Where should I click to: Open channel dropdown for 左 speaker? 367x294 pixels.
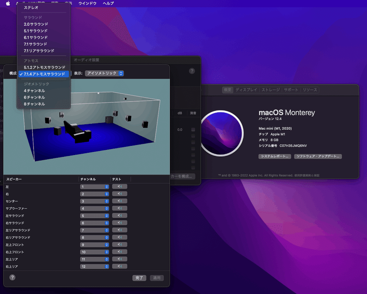click(x=95, y=187)
